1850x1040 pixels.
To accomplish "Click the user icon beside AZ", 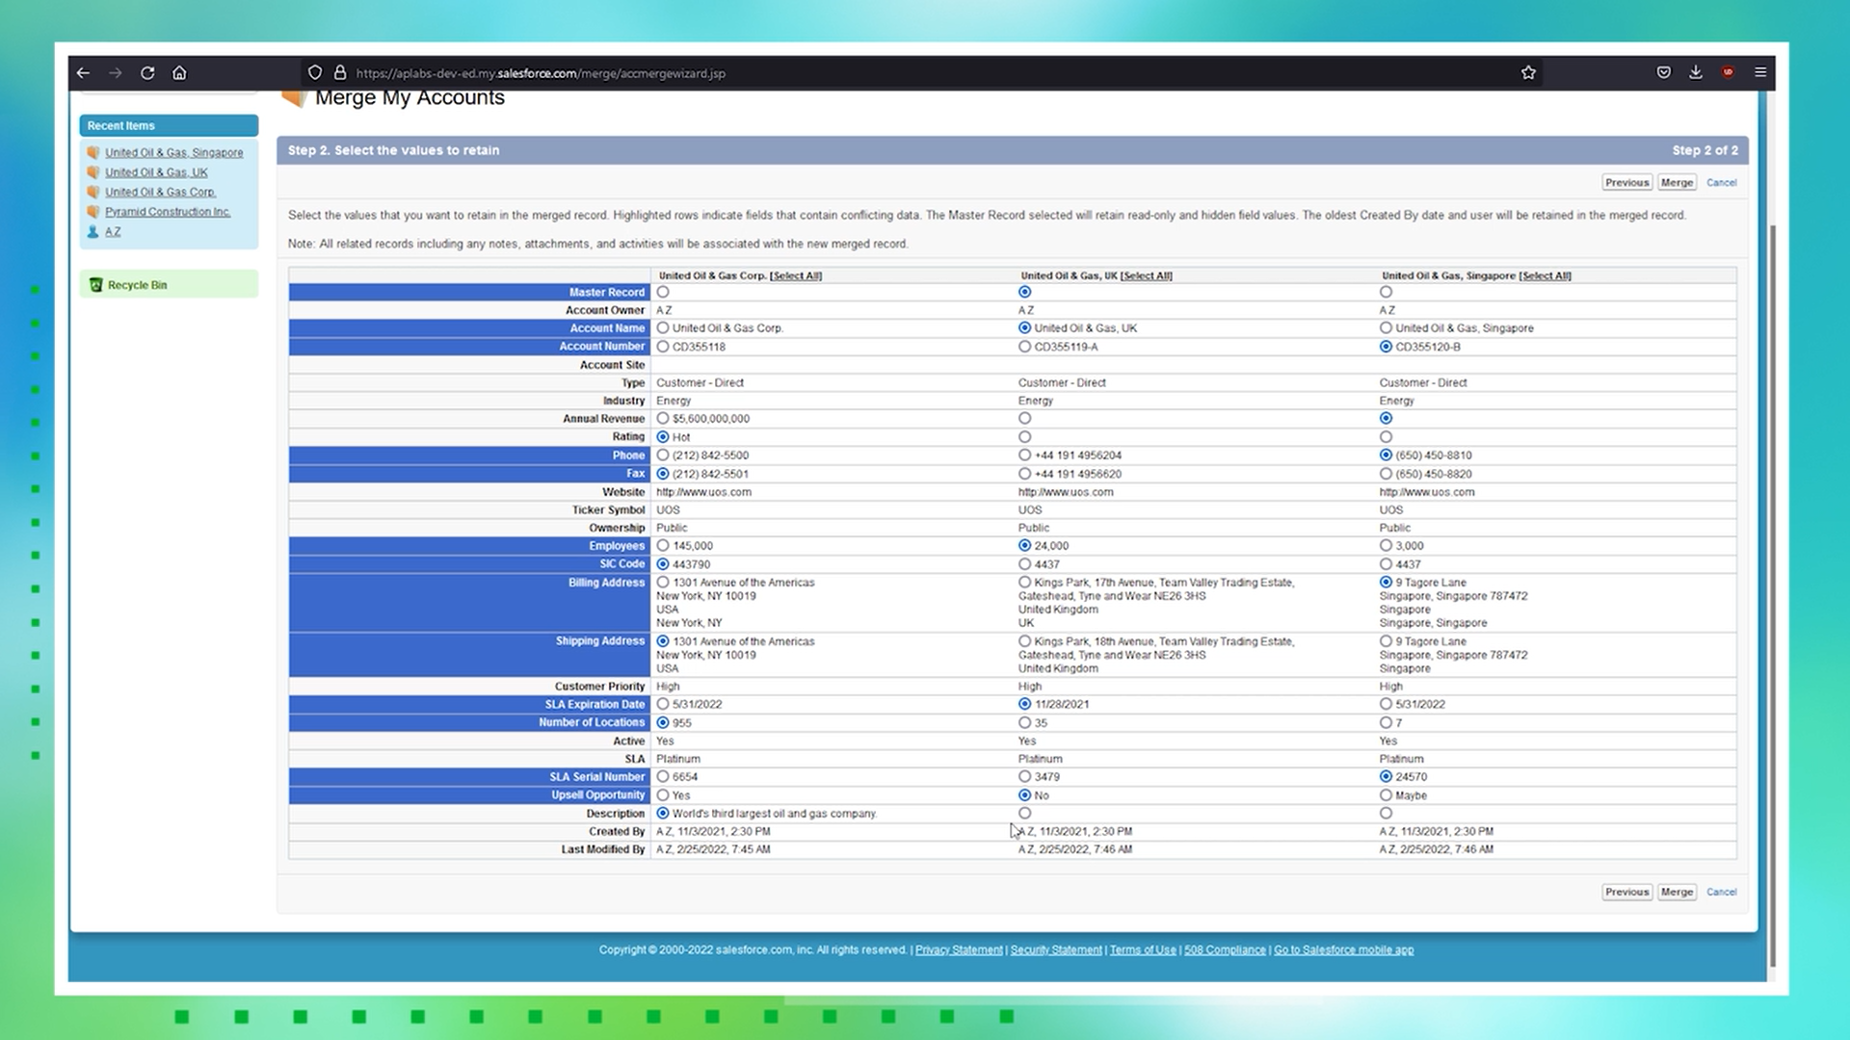I will pyautogui.click(x=93, y=232).
